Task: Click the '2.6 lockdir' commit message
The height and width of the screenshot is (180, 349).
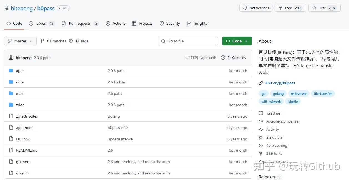Action: tap(117, 82)
